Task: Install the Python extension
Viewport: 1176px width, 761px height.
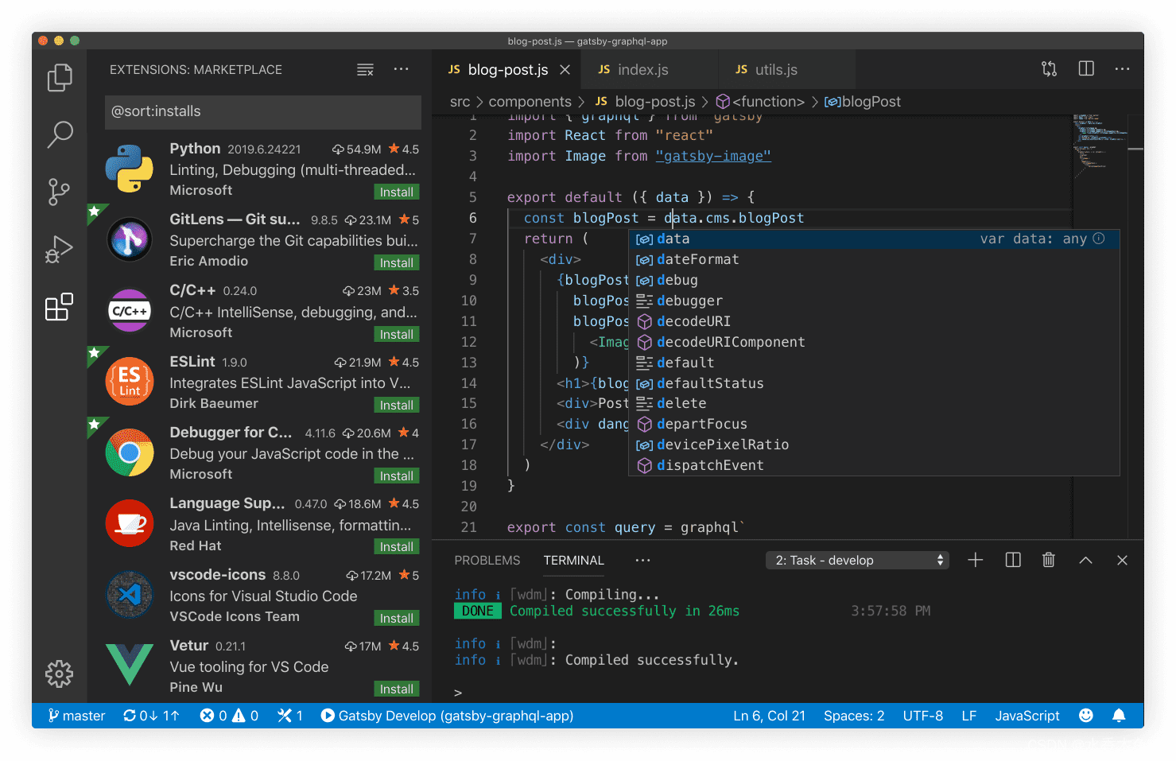Action: click(x=396, y=192)
